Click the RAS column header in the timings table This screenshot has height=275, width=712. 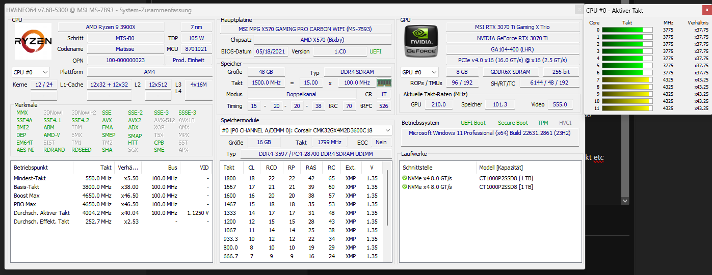(x=311, y=168)
